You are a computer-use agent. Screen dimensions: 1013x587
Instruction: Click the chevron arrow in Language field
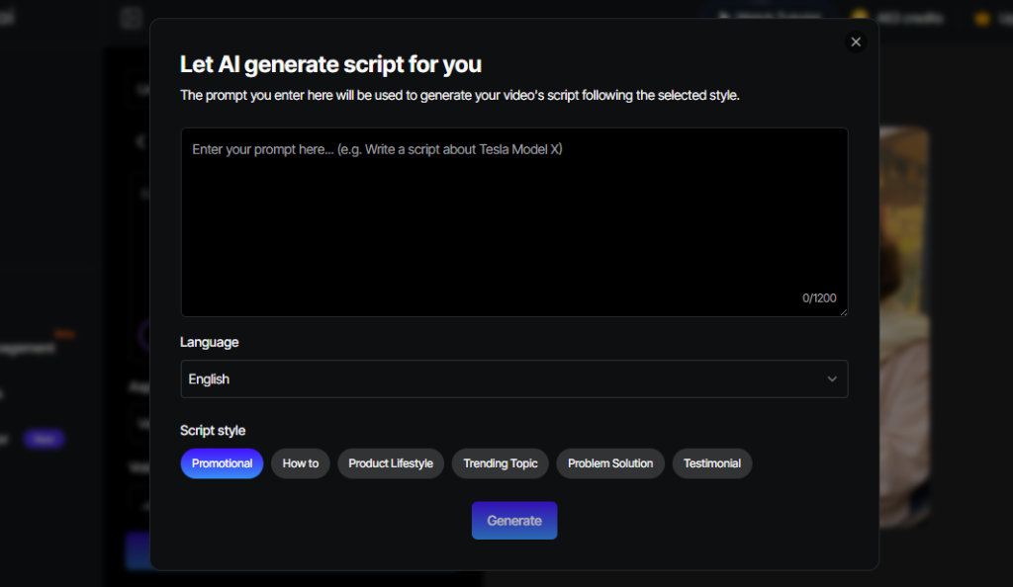pyautogui.click(x=832, y=378)
